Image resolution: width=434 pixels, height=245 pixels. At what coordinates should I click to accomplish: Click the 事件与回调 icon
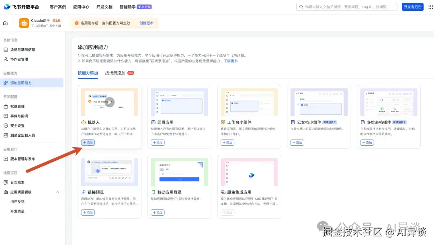(6, 116)
